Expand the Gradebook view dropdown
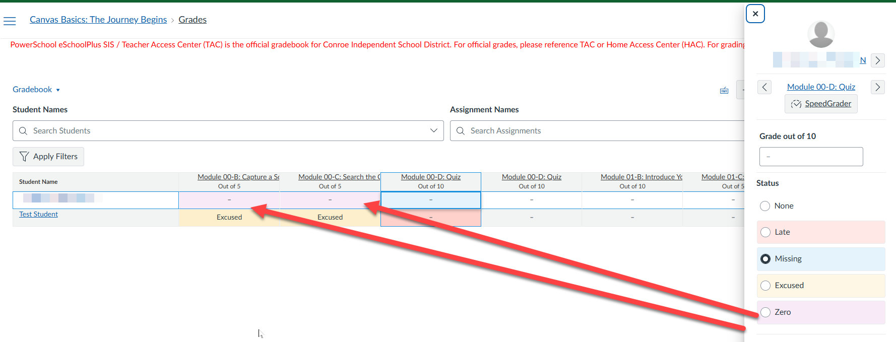Image resolution: width=896 pixels, height=342 pixels. click(36, 90)
